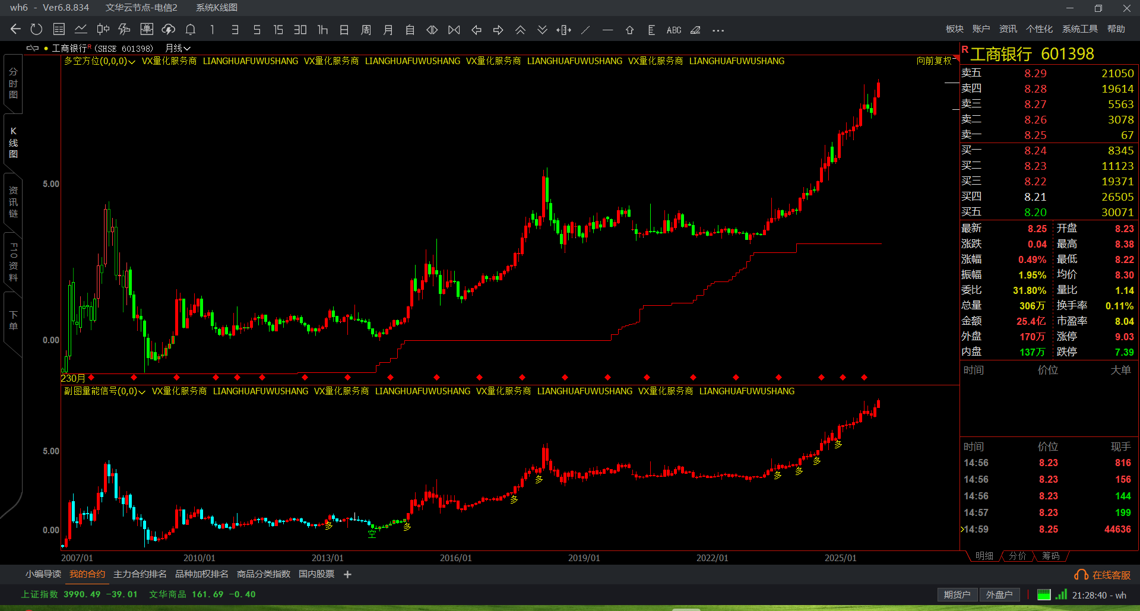The width and height of the screenshot is (1140, 611).
Task: Open the more tools ellipsis menu
Action: tap(718, 30)
